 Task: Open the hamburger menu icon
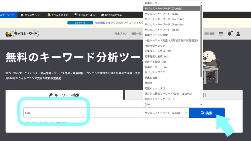point(221,34)
